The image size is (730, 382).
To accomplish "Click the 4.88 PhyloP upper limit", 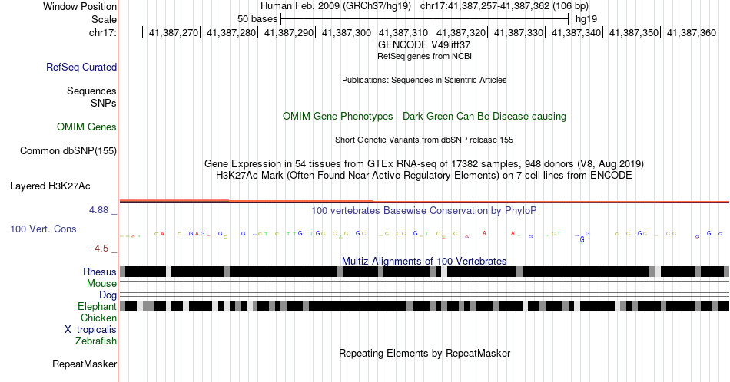I will 98,210.
